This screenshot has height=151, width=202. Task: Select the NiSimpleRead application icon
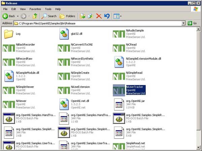click(x=119, y=76)
